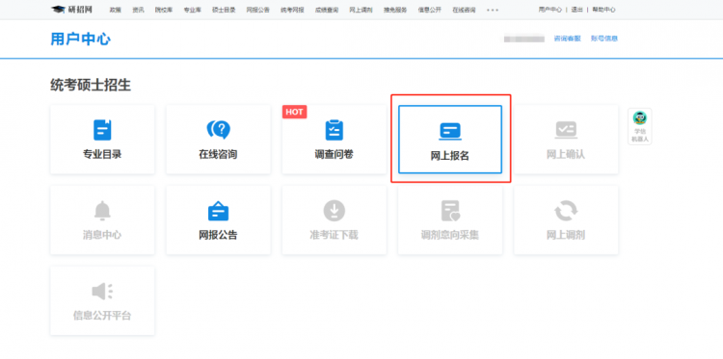The image size is (723, 359).
Task: Open the 调查问卷 clipboard icon
Action: (334, 130)
